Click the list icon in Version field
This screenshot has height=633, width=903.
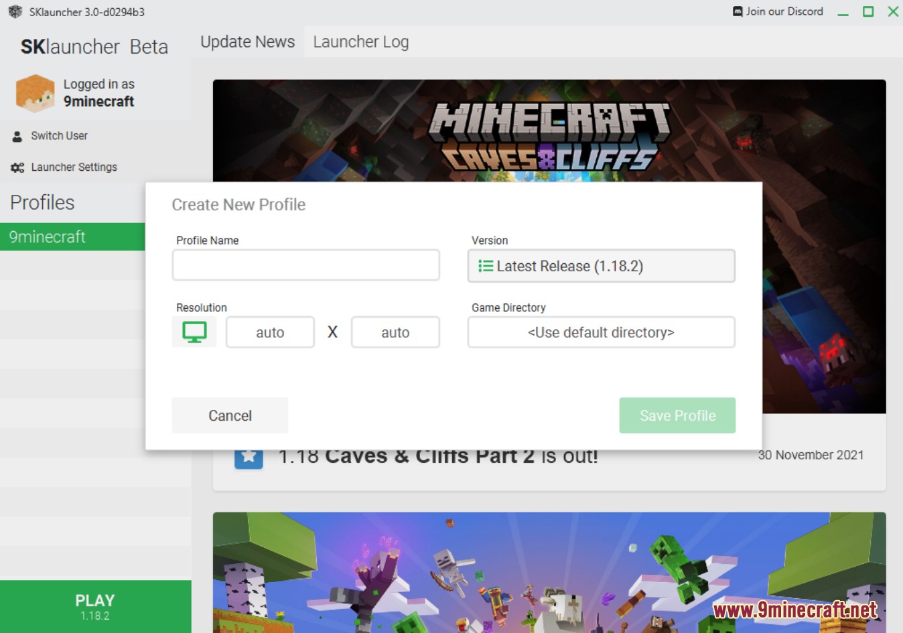point(486,266)
